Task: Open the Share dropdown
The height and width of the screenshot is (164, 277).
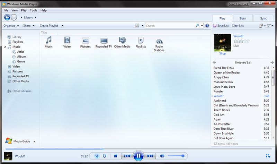Action: (29, 26)
